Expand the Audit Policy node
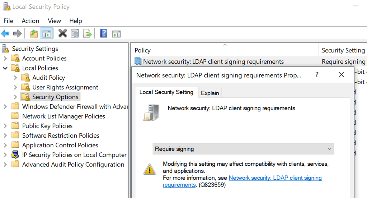The width and height of the screenshot is (367, 198). click(x=15, y=78)
